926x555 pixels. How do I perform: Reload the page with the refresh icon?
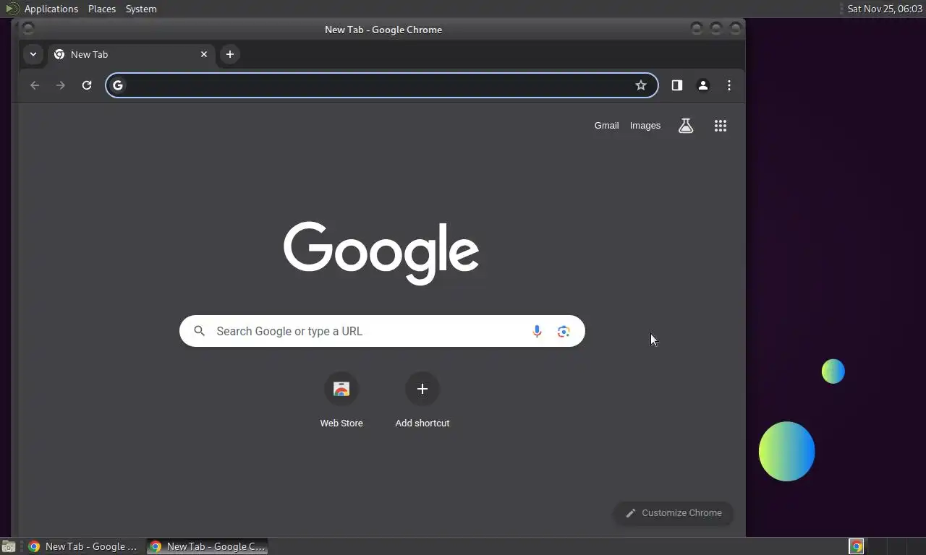coord(87,85)
